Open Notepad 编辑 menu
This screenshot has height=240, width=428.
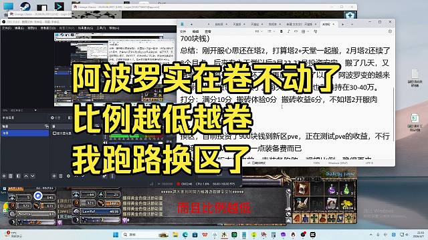(x=195, y=31)
